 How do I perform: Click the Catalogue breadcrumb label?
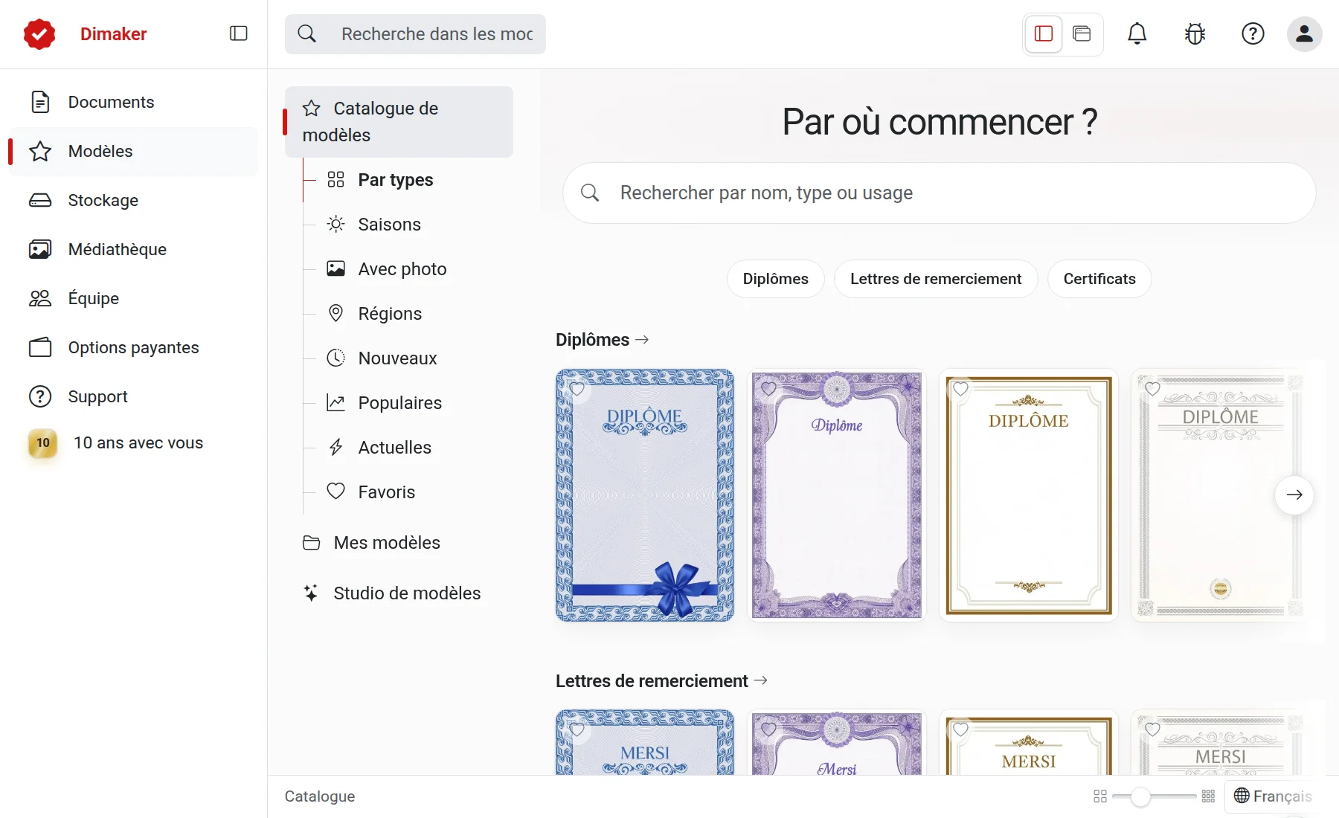320,796
